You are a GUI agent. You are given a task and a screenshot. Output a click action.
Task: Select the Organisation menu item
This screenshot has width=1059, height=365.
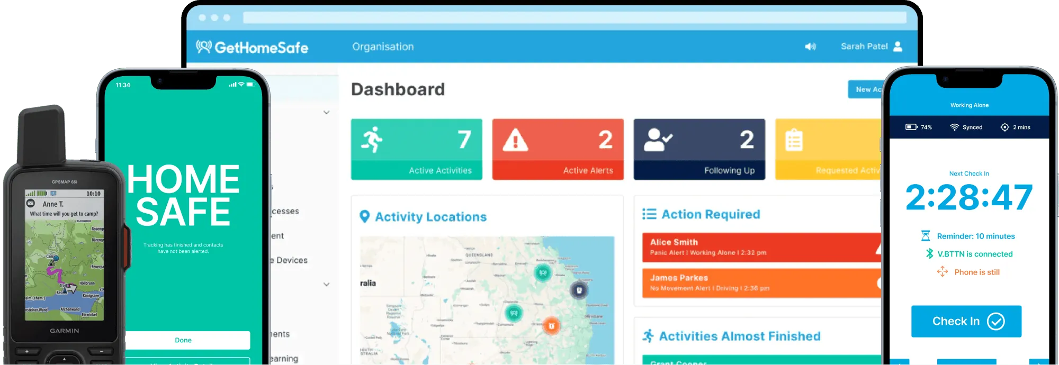(x=383, y=47)
